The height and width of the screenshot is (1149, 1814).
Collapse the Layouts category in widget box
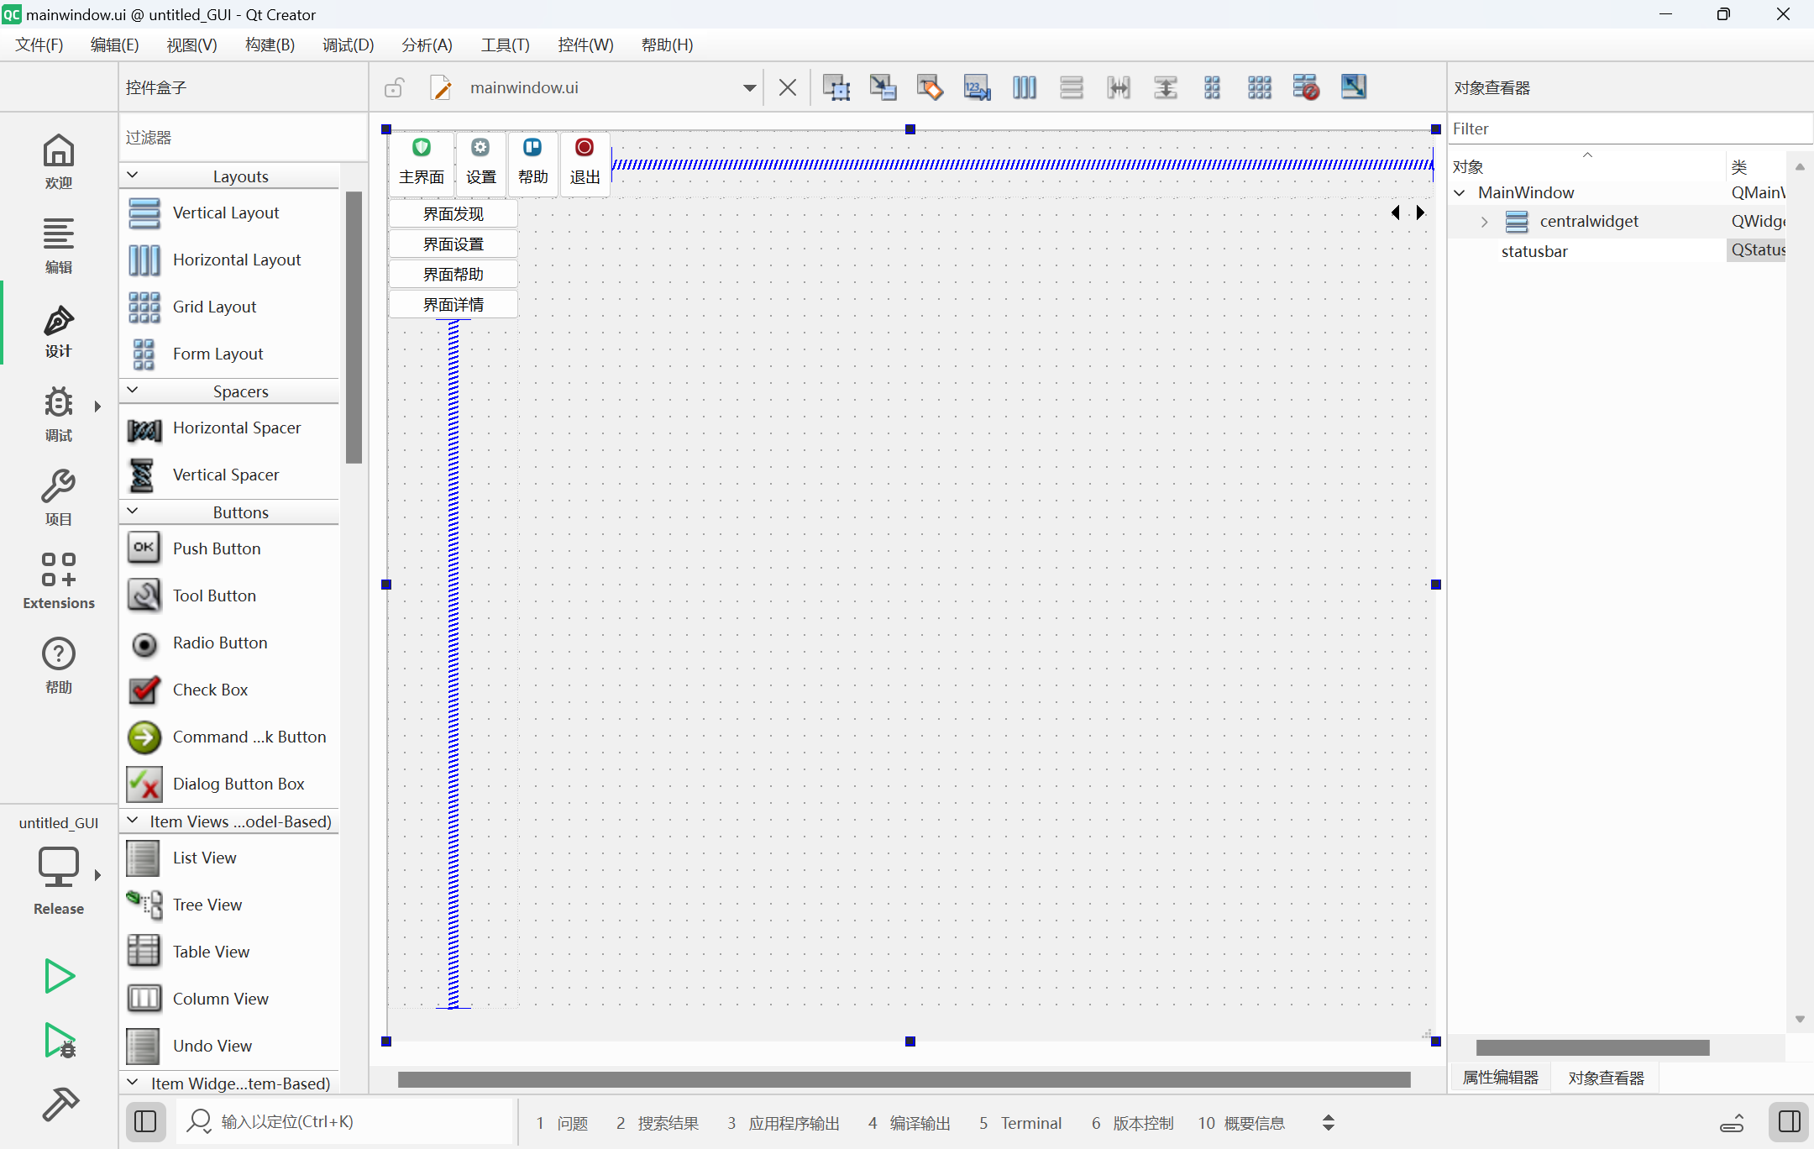tap(133, 176)
